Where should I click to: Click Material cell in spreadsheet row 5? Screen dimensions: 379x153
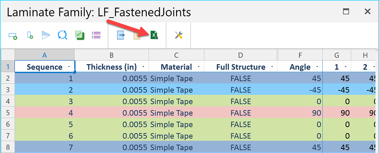[176, 113]
